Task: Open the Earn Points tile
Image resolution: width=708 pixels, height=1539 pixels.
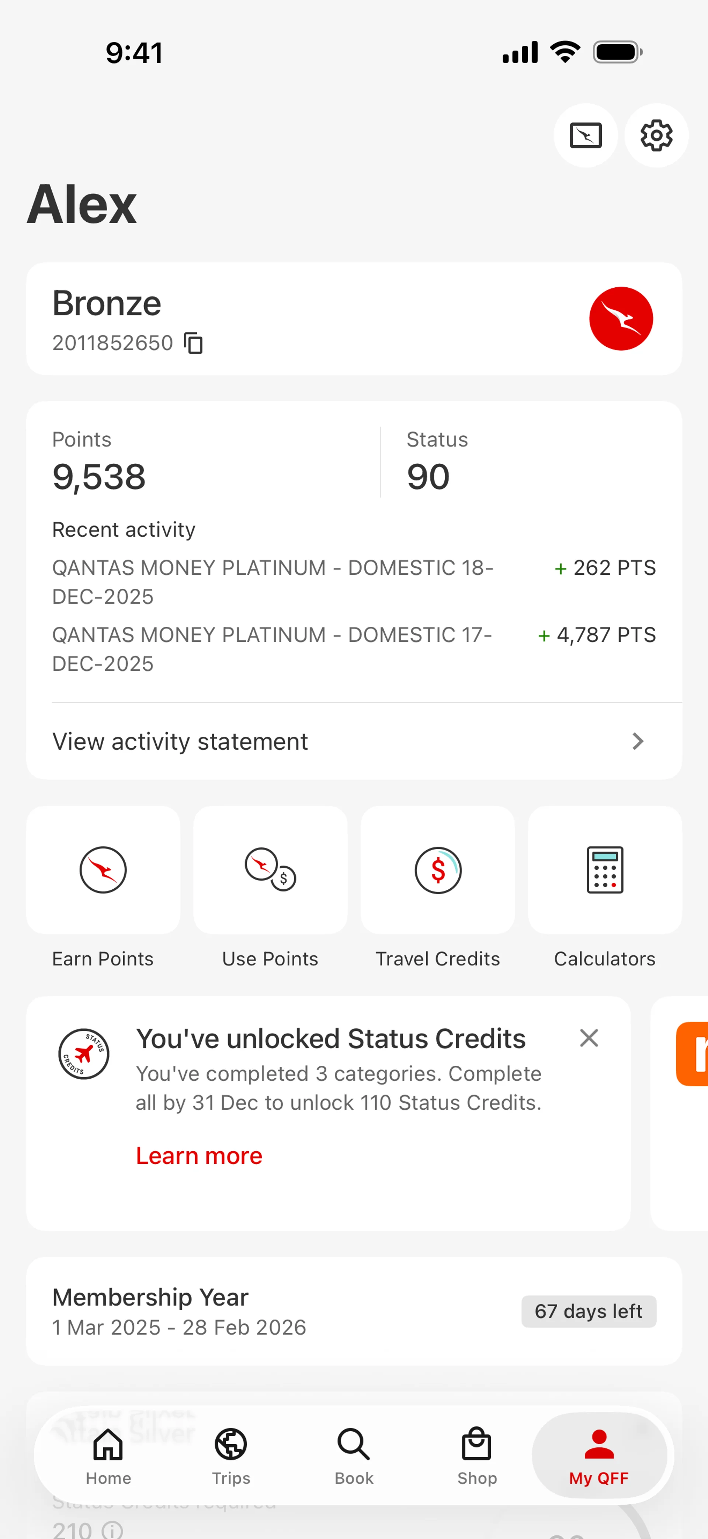Action: pyautogui.click(x=103, y=870)
